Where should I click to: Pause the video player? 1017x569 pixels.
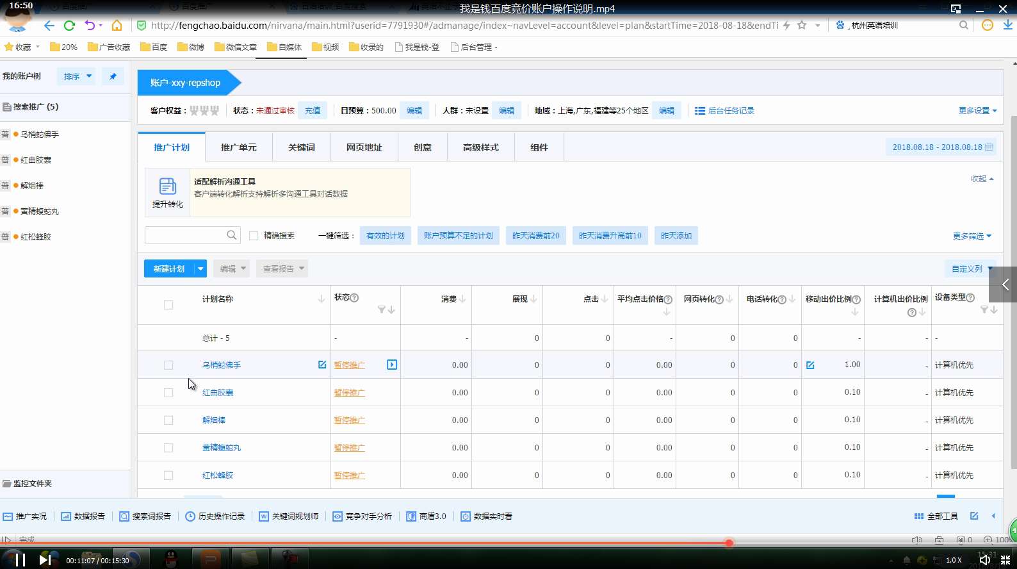coord(20,560)
